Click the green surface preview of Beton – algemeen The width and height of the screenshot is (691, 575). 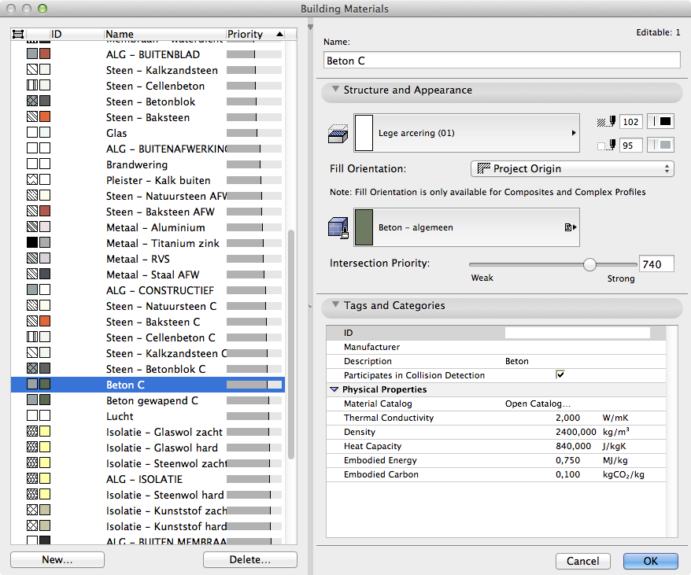364,227
